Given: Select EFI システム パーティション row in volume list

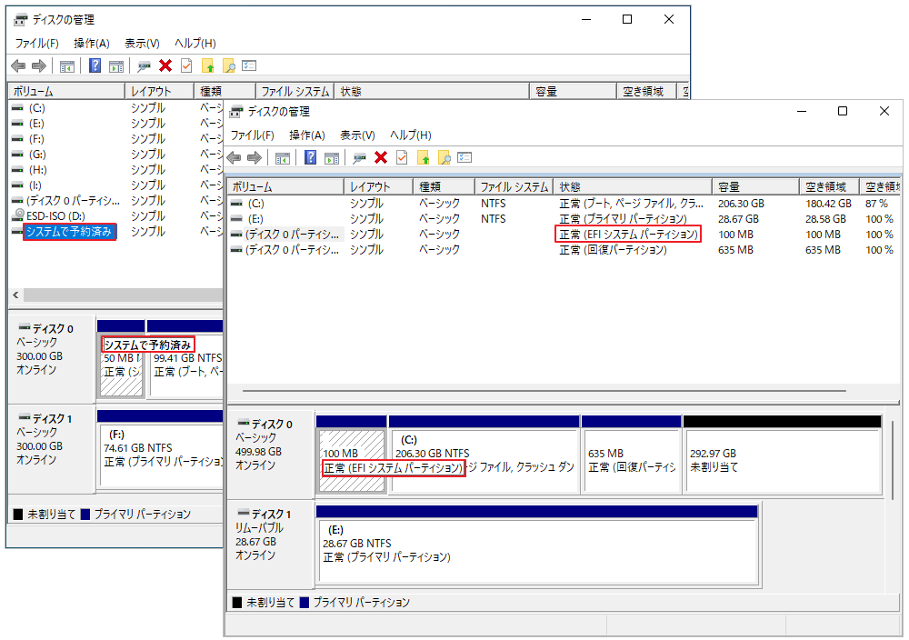Looking at the screenshot, I should (x=563, y=235).
